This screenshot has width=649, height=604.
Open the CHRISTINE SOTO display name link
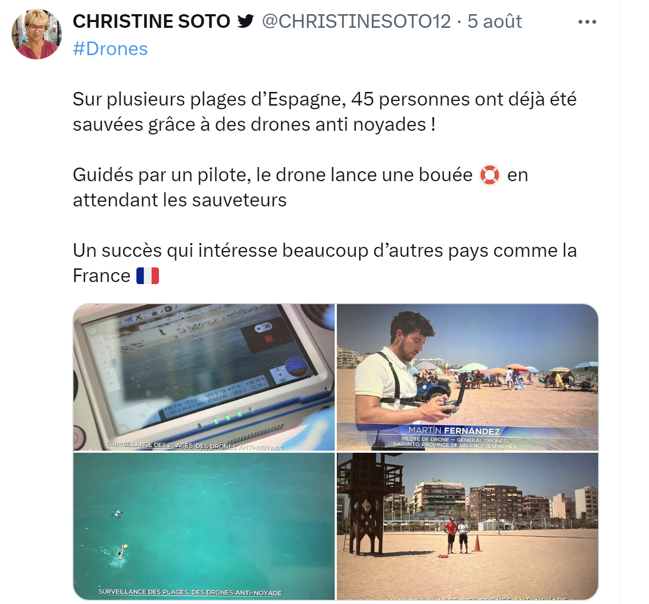point(151,21)
